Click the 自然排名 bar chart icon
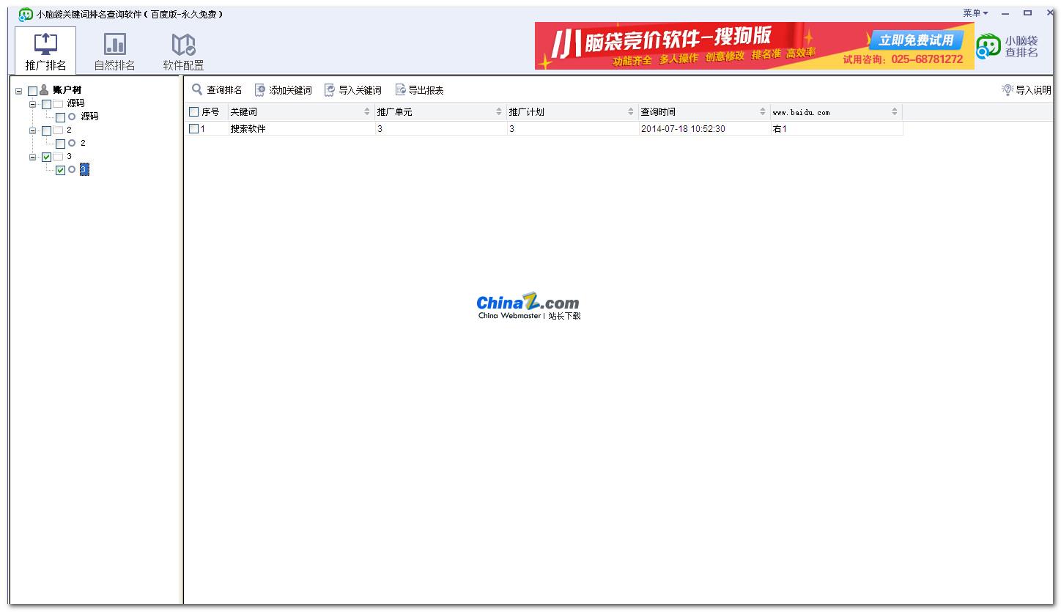Viewport: 1061px width, 612px height. pos(114,44)
